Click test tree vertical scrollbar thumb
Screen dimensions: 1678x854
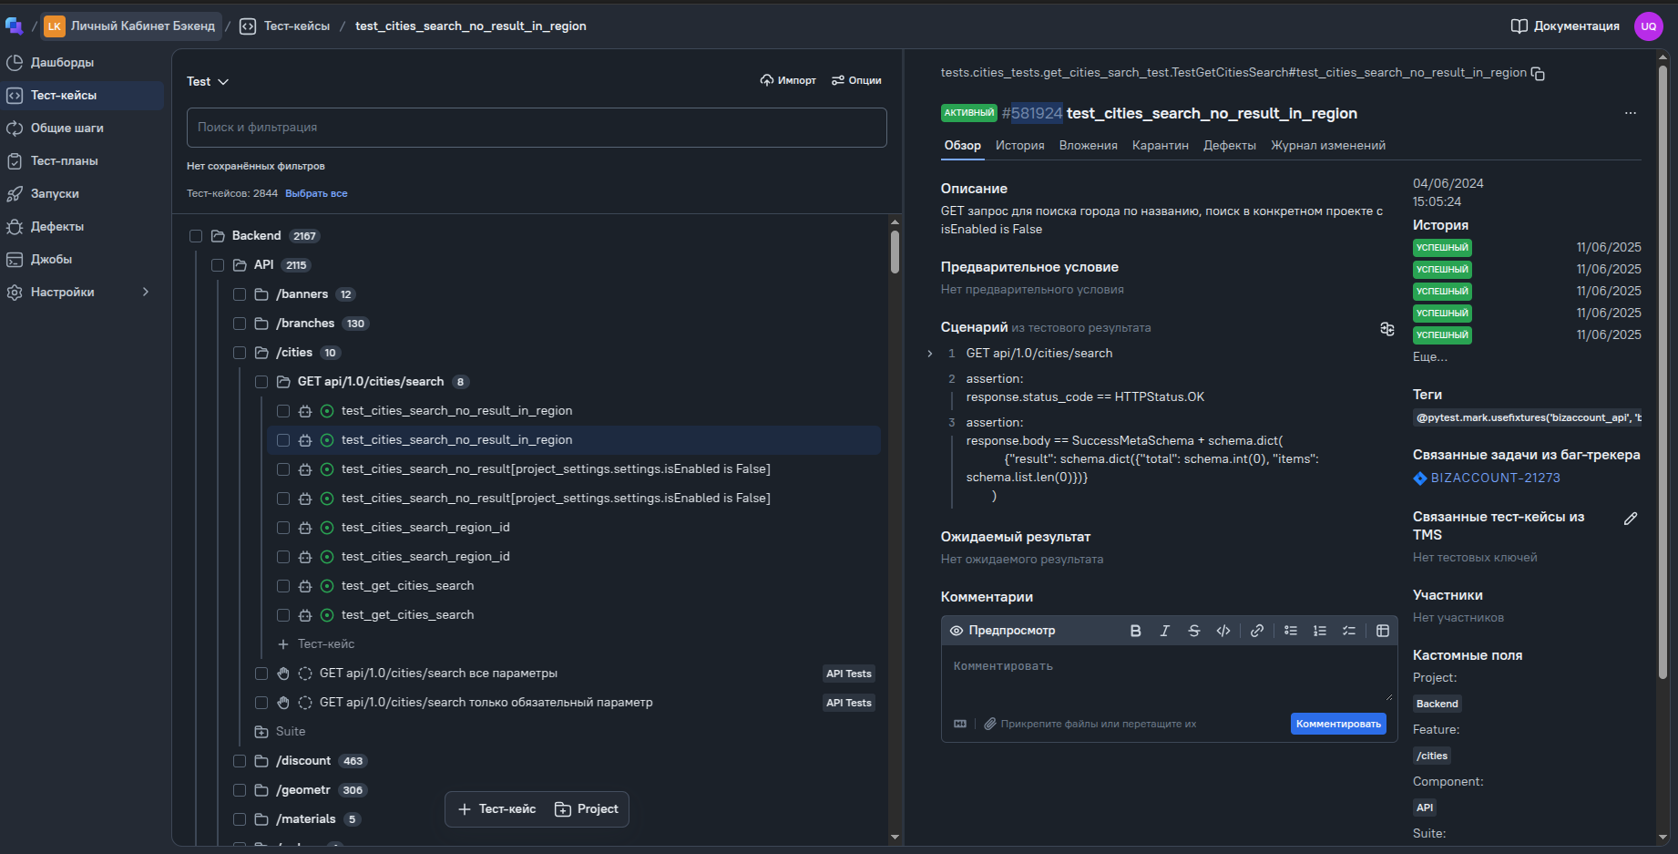click(895, 252)
